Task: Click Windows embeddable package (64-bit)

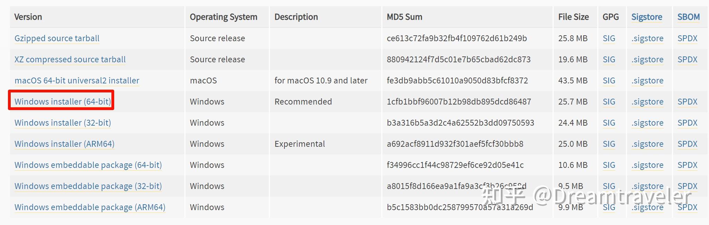Action: tap(88, 165)
